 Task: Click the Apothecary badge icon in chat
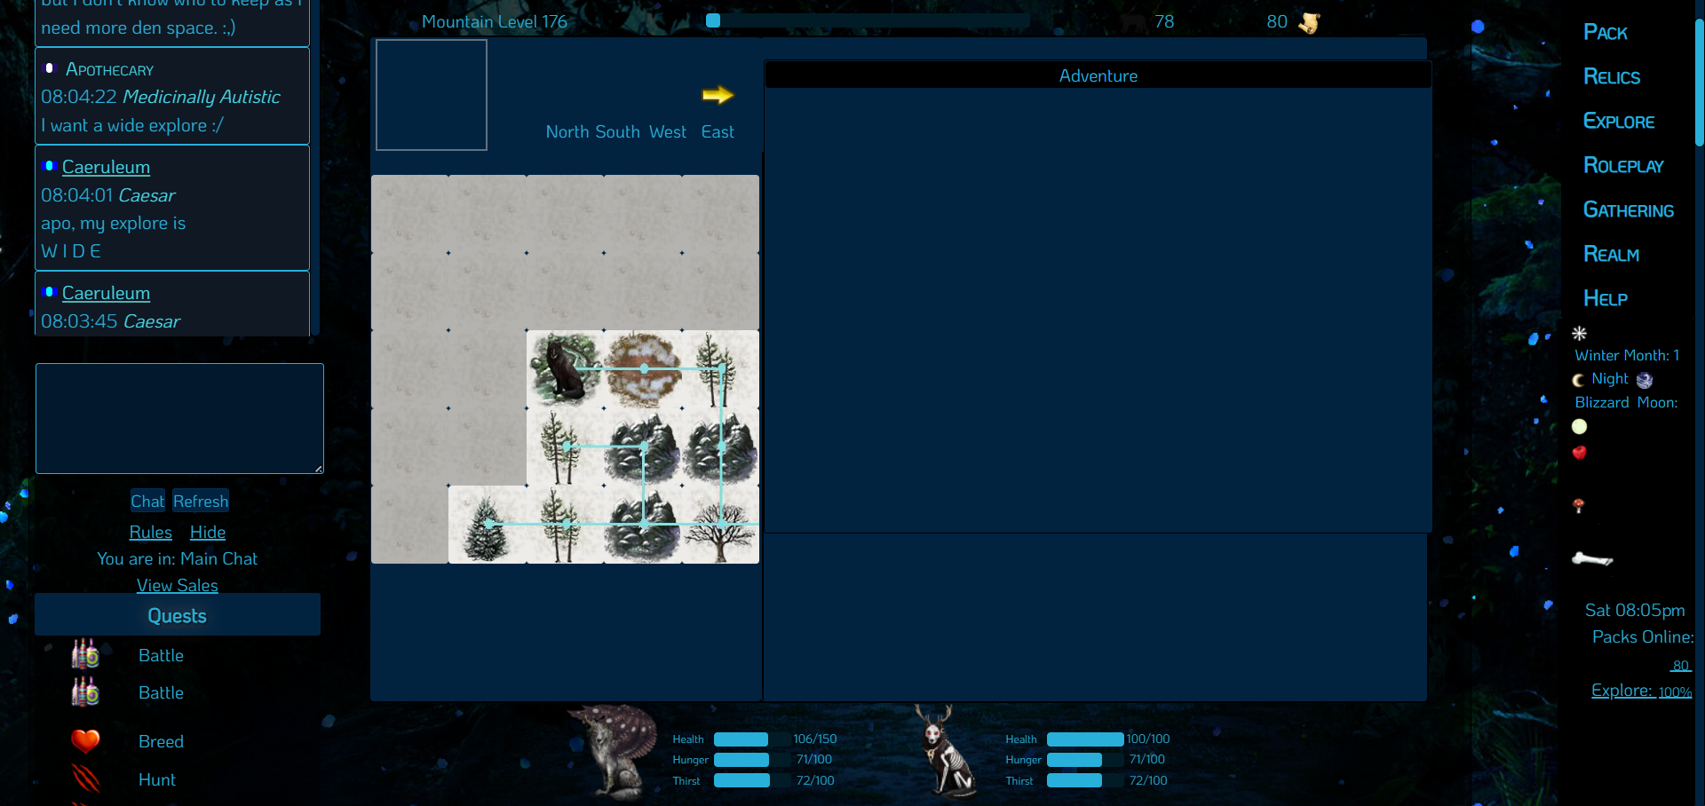click(x=50, y=68)
